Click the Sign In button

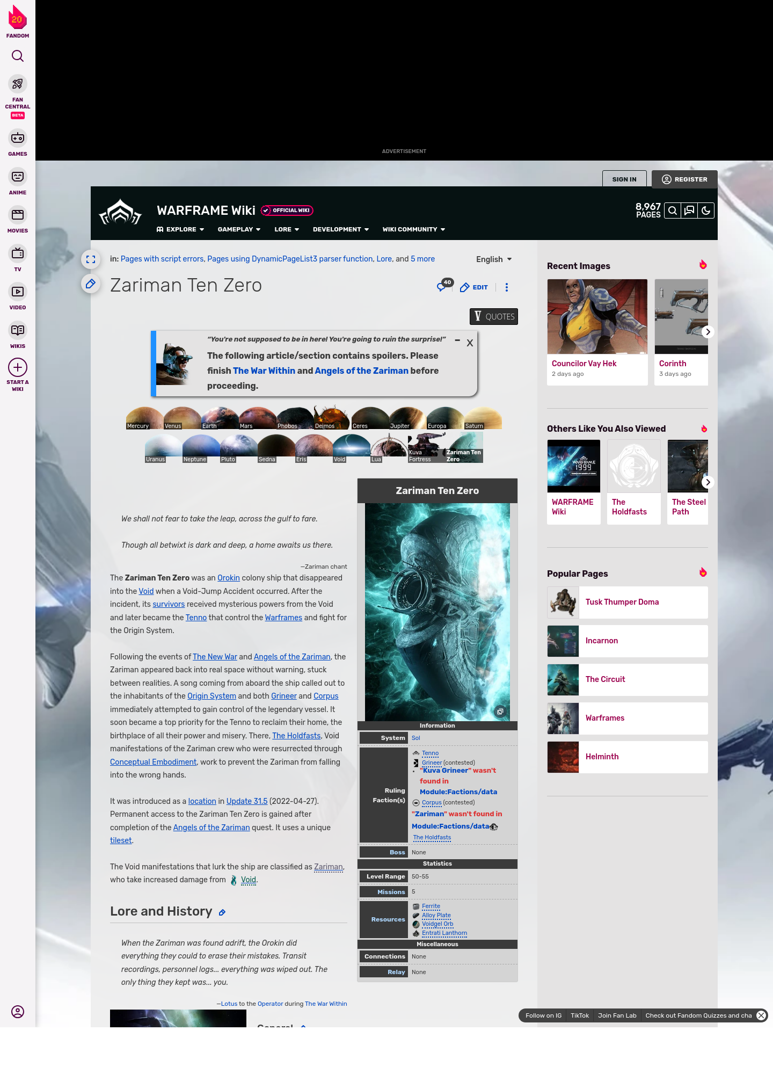(624, 179)
